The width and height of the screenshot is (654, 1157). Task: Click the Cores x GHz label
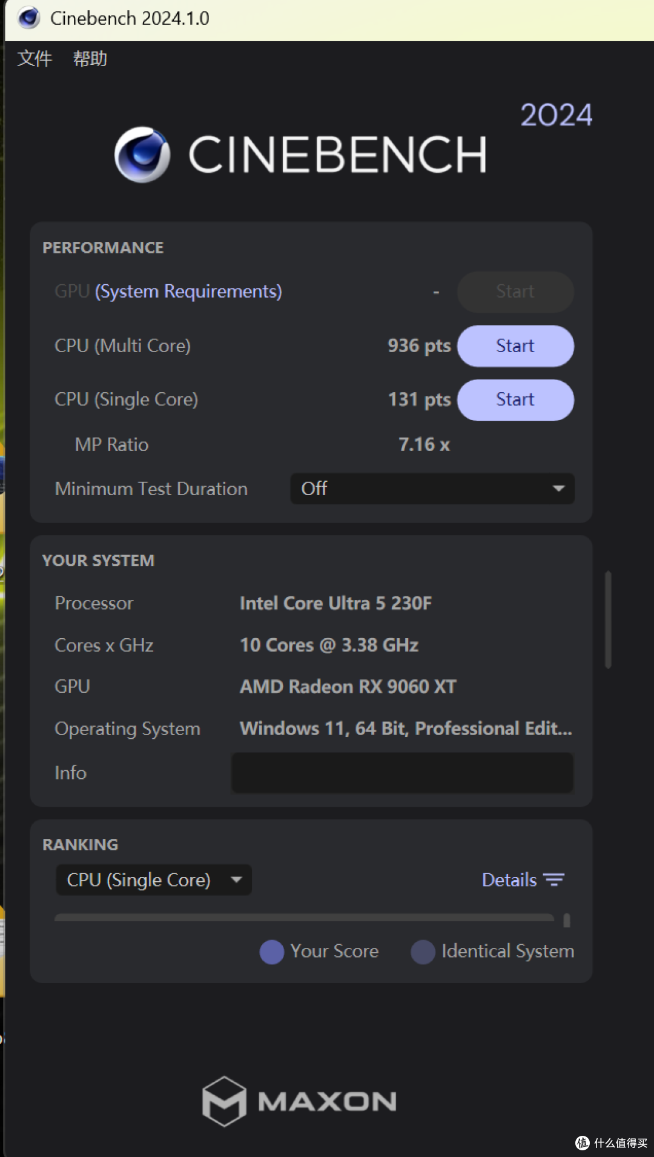[104, 645]
